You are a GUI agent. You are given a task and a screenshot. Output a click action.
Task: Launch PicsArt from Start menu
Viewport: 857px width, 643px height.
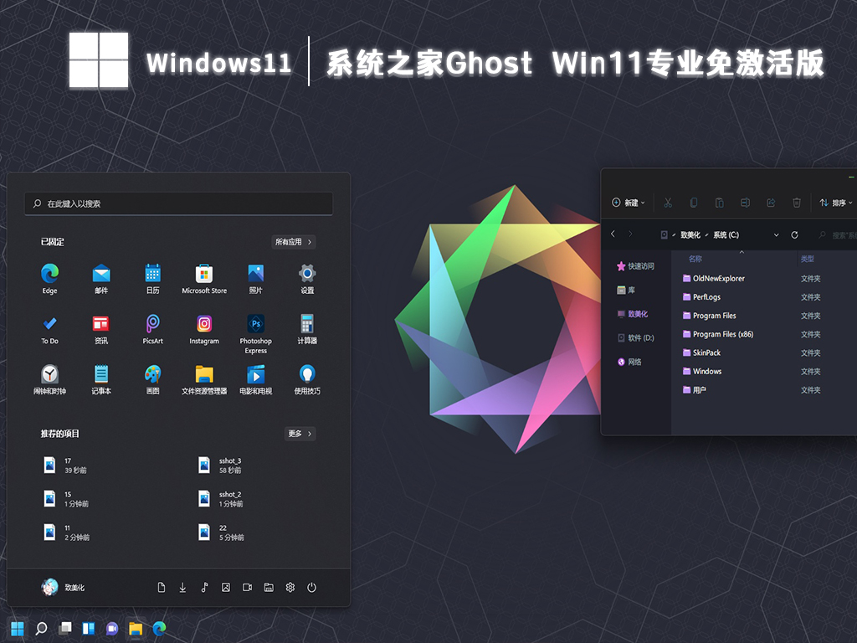point(152,329)
